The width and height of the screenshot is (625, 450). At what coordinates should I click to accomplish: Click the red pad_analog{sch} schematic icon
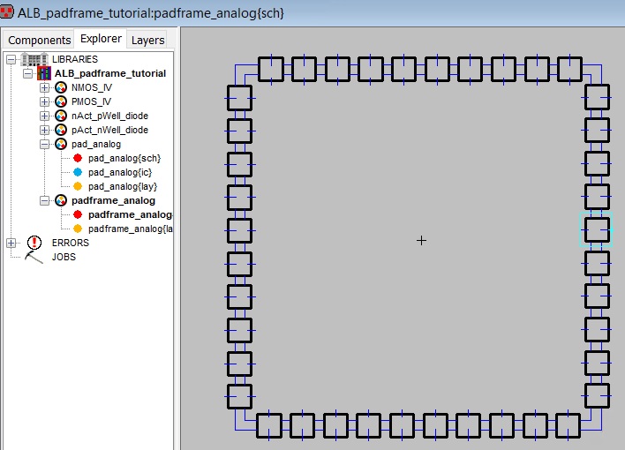(x=77, y=158)
